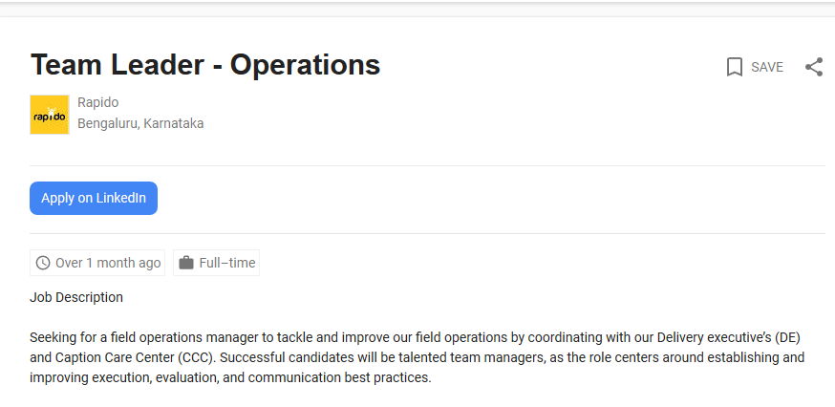Click Bengaluru, Karnataka location text
This screenshot has height=407, width=835.
click(140, 123)
